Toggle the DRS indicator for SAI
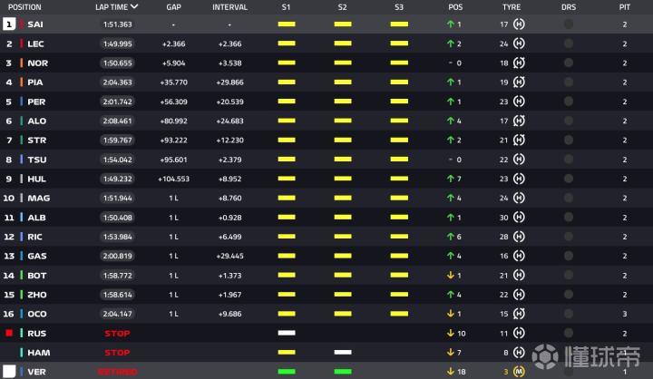 pyautogui.click(x=569, y=24)
